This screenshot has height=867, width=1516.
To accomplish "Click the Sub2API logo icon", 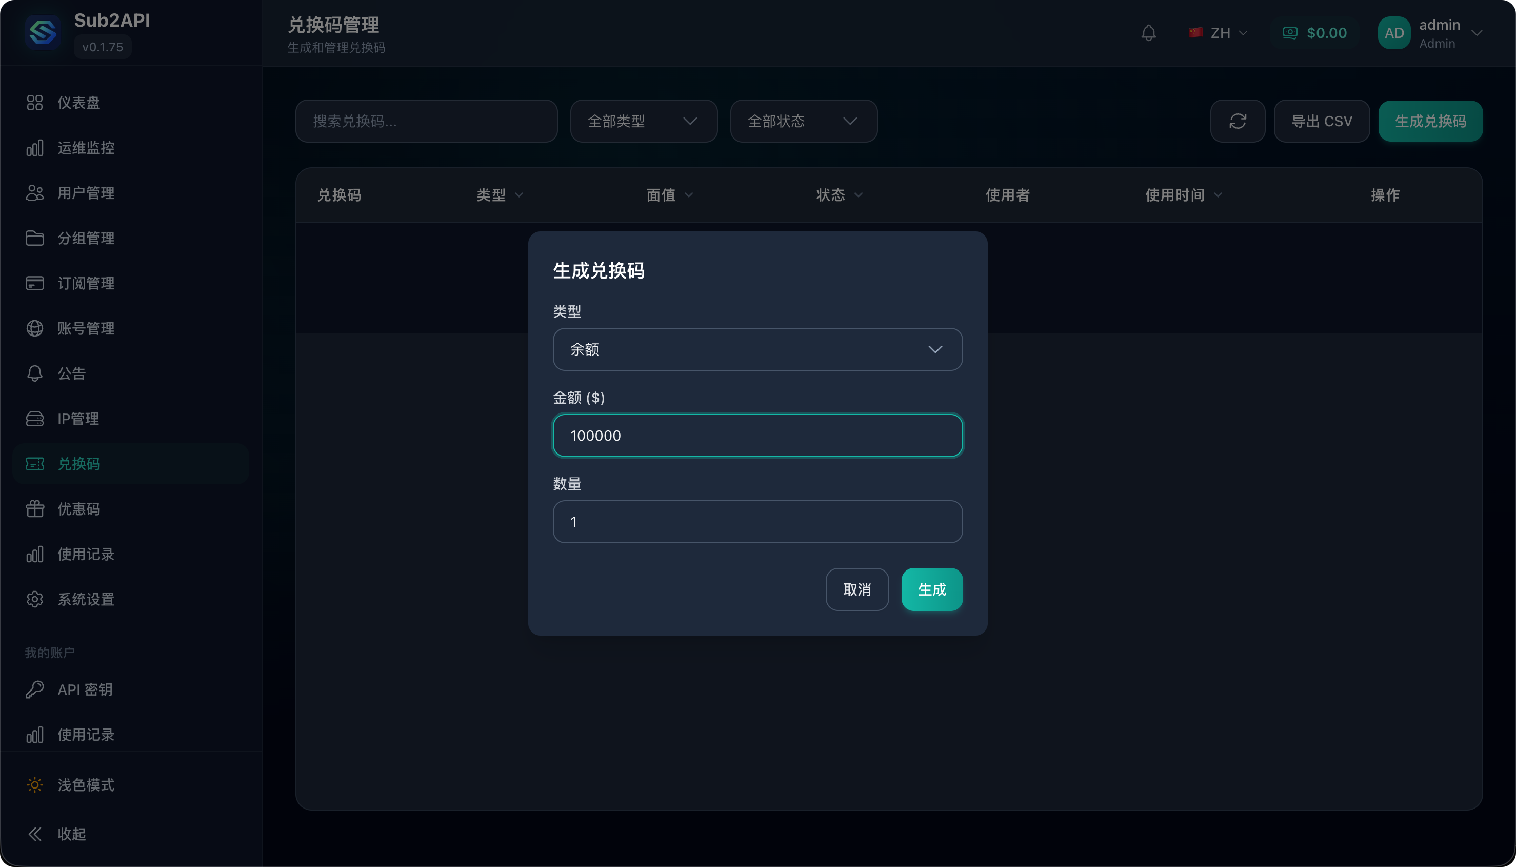I will pos(43,33).
